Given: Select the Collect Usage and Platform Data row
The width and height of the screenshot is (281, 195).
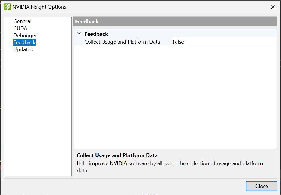Looking at the screenshot, I should click(x=176, y=42).
